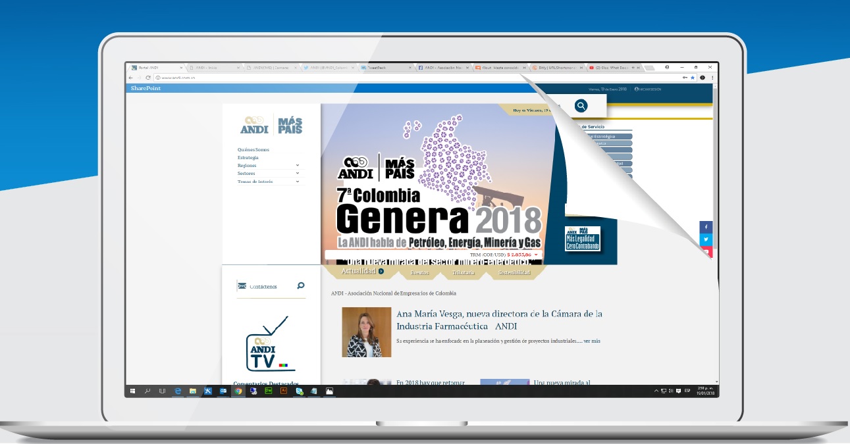Click the magnifier icon in Contáctenos box

tap(301, 285)
